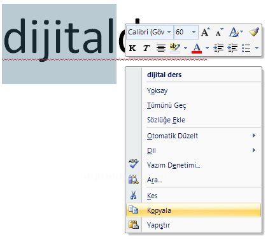Center align the text
The height and width of the screenshot is (239, 268).
[161, 48]
